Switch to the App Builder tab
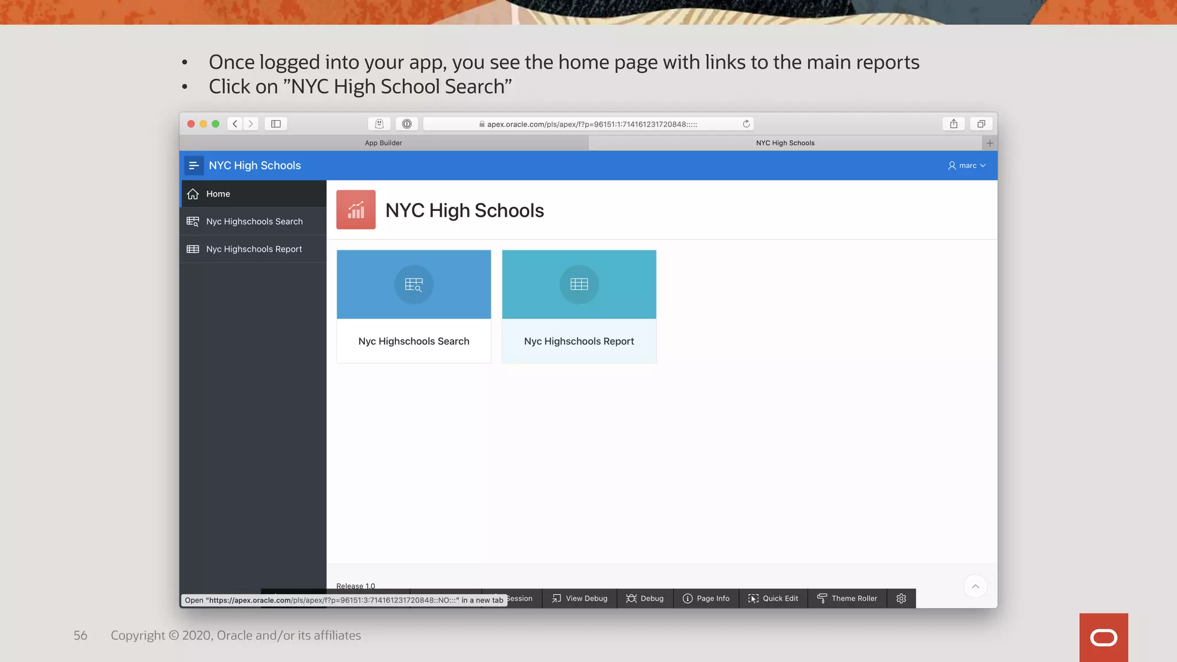Image resolution: width=1177 pixels, height=662 pixels. point(383,143)
